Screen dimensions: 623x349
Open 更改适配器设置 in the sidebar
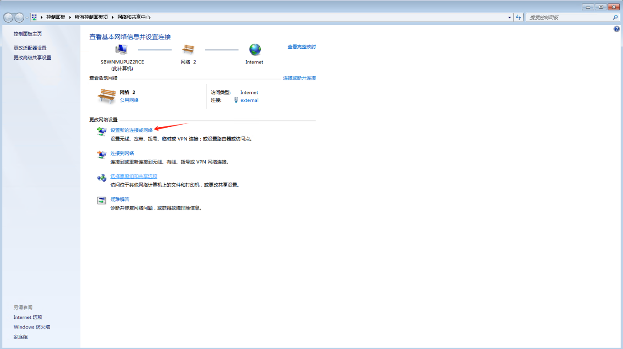click(30, 48)
